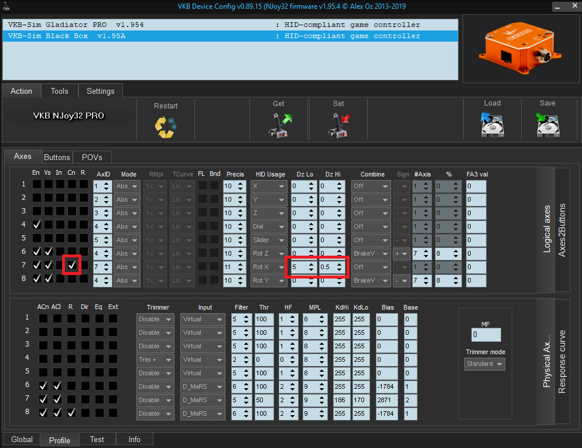Increase MPL stepper in physical axis row 8

pos(321,411)
